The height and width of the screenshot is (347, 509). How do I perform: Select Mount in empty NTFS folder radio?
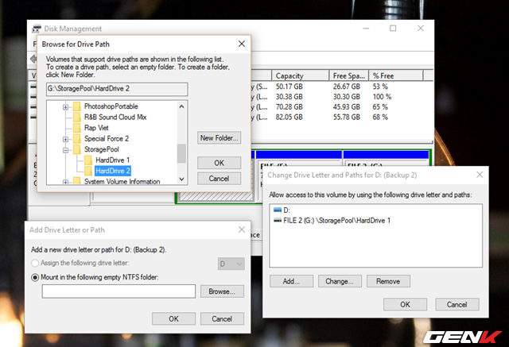(x=36, y=277)
